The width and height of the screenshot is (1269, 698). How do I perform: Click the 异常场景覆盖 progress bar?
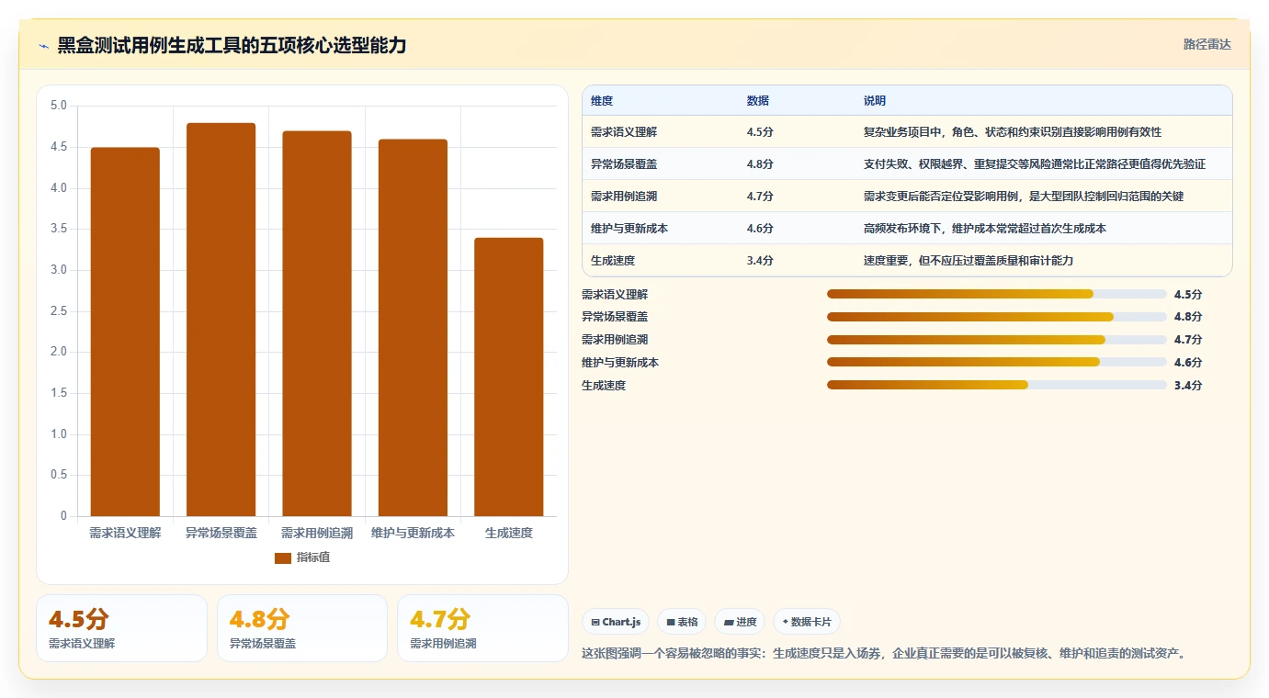(x=996, y=317)
